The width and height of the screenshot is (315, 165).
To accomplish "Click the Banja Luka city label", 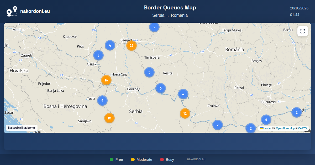I will 56,91.
